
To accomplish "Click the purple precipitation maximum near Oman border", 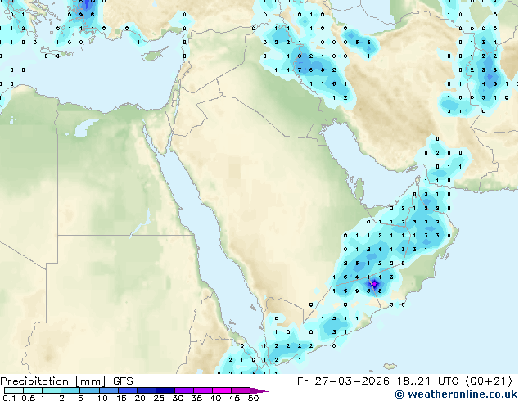I will pos(374,284).
